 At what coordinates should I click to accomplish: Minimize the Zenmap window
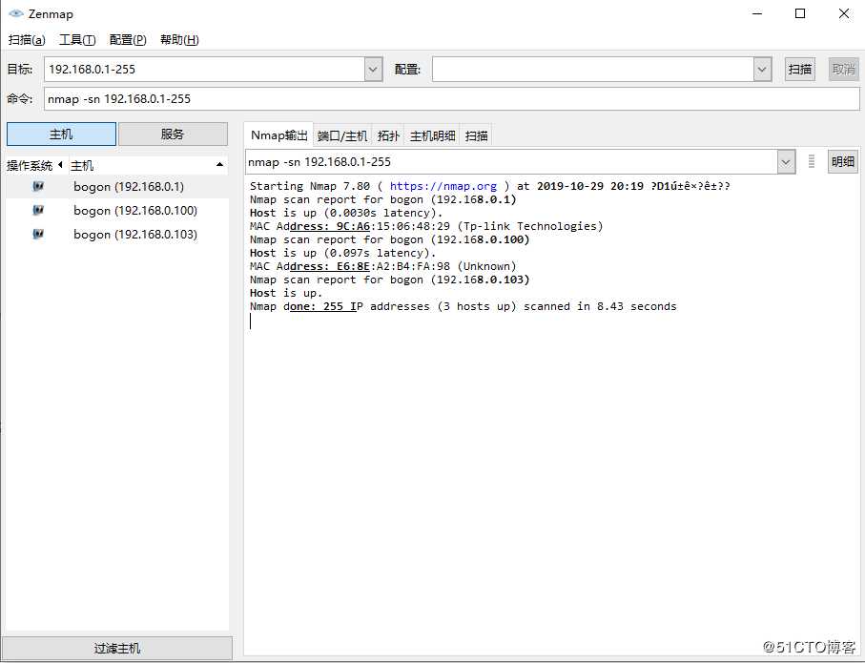pos(757,13)
